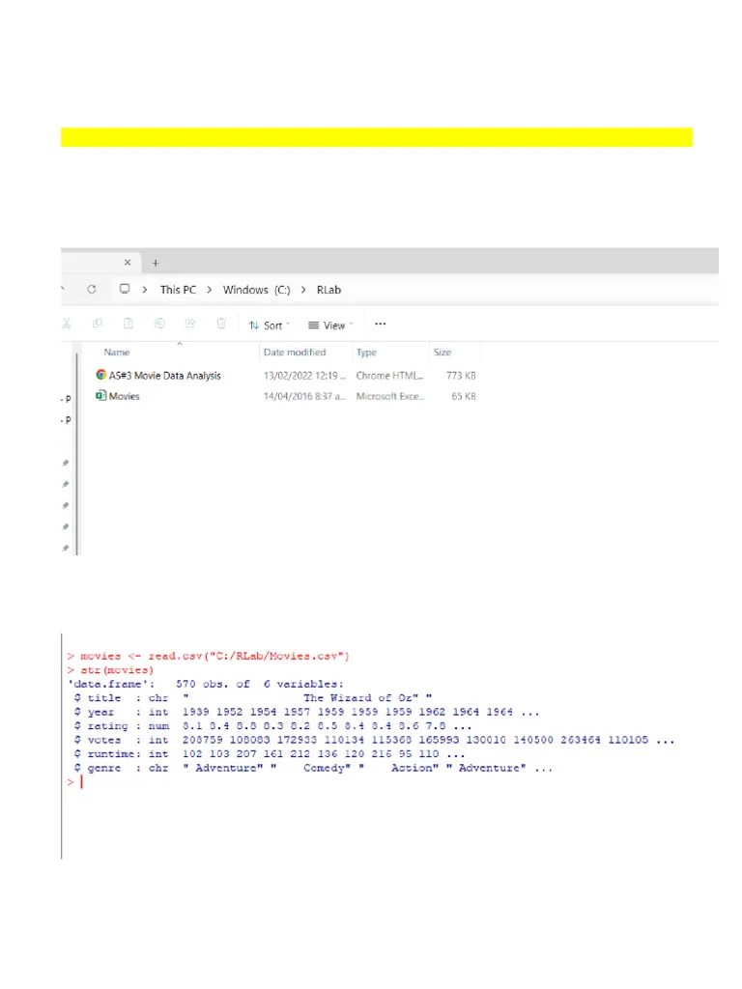Click the Copy icon in toolbar

pyautogui.click(x=98, y=324)
